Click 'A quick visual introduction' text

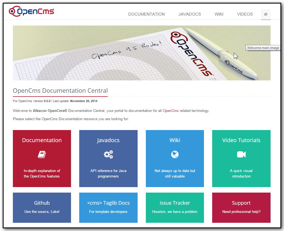(x=241, y=173)
